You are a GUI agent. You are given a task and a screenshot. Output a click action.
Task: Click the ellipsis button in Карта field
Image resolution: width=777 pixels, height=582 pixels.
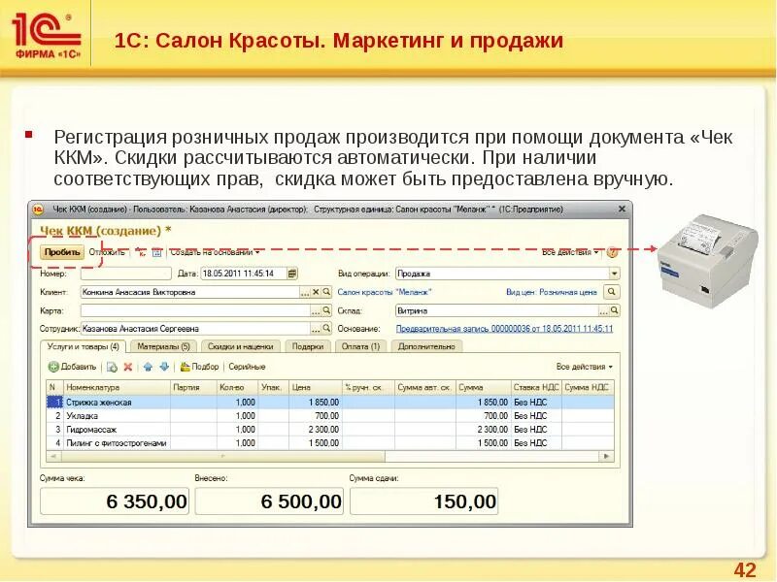(x=316, y=311)
